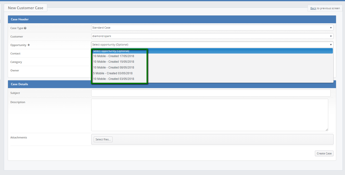Click the Case Details section title
This screenshot has width=345, height=175.
(x=19, y=84)
